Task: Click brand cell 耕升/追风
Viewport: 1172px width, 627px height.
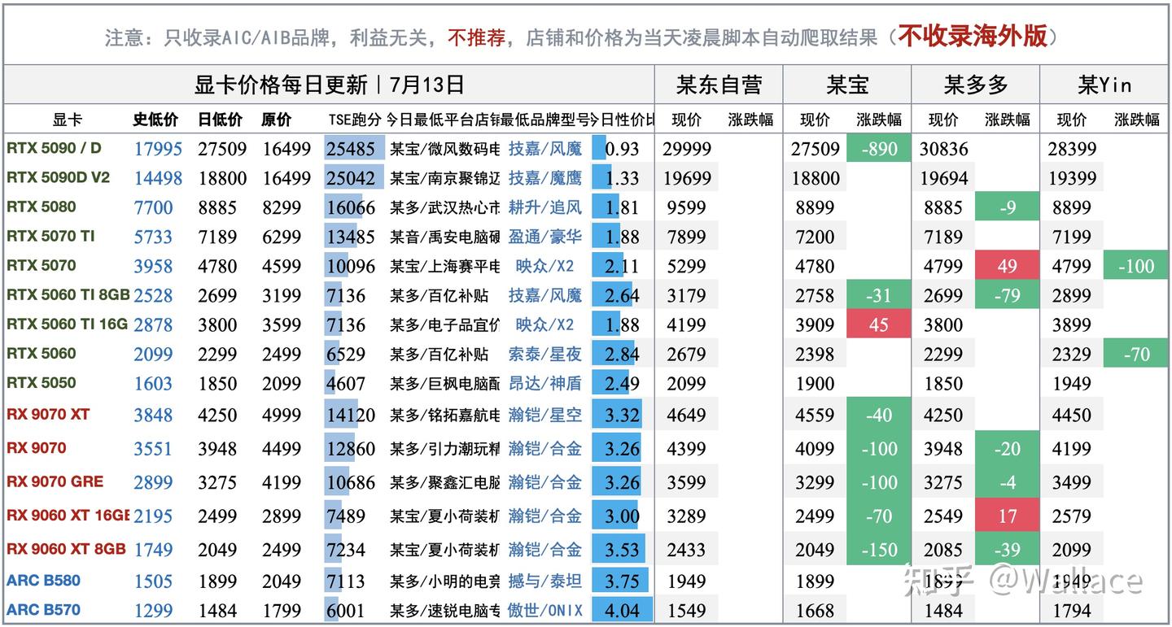Action: click(x=544, y=207)
